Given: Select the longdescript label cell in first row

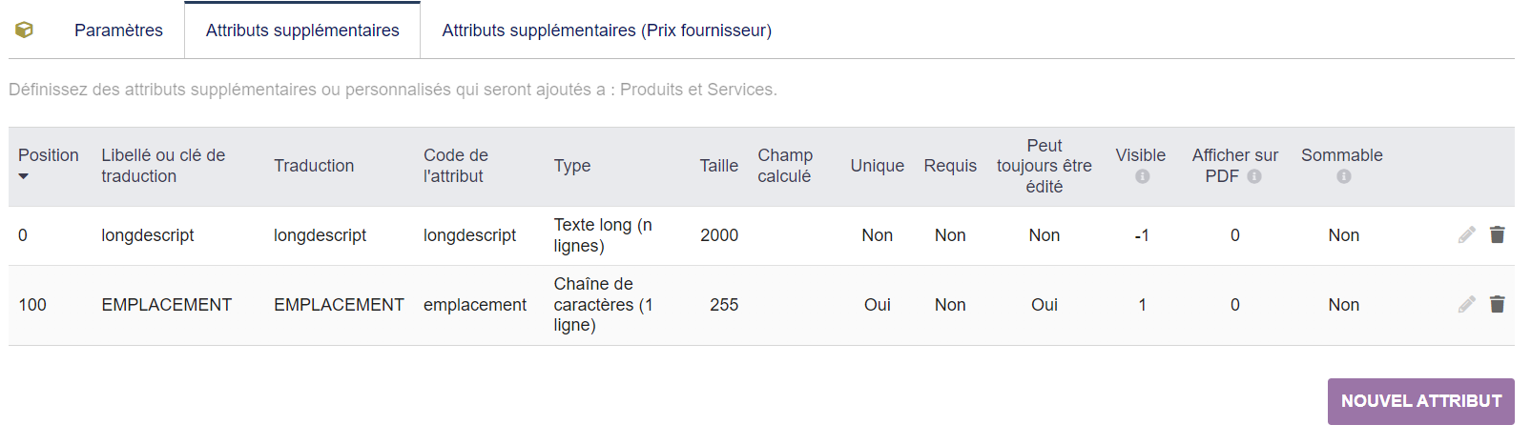Looking at the screenshot, I should click(x=148, y=235).
